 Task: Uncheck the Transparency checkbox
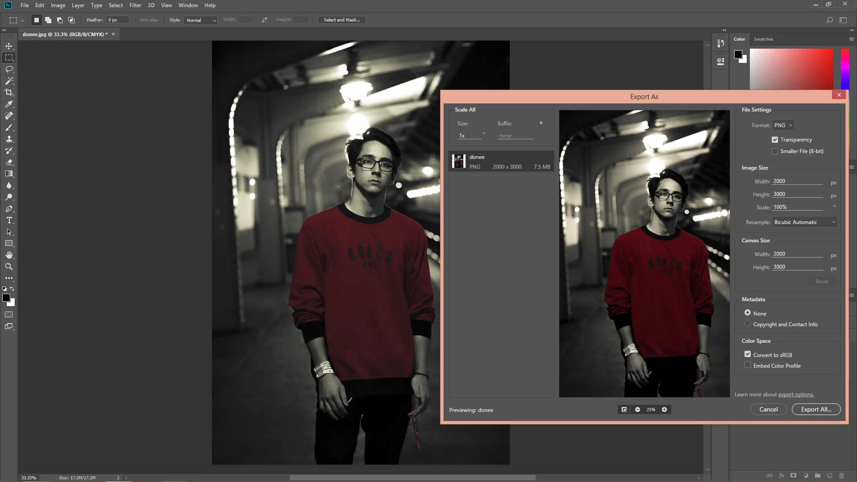click(775, 140)
